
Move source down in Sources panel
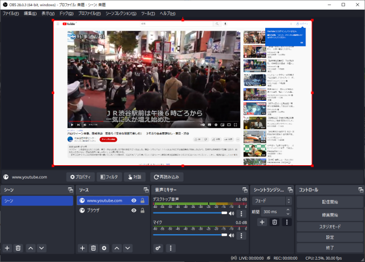click(128, 248)
